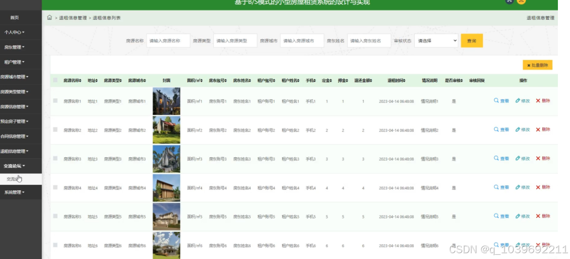Sort table by 房源名称 column
Screen dimensions: 570x259
(x=73, y=80)
